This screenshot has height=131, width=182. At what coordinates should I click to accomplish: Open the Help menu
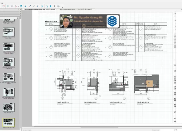point(2,3)
